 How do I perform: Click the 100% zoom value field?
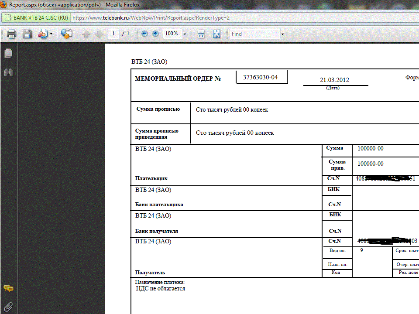tap(172, 34)
